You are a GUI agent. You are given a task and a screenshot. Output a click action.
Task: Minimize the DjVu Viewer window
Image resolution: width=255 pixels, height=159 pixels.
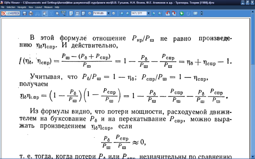point(243,3)
